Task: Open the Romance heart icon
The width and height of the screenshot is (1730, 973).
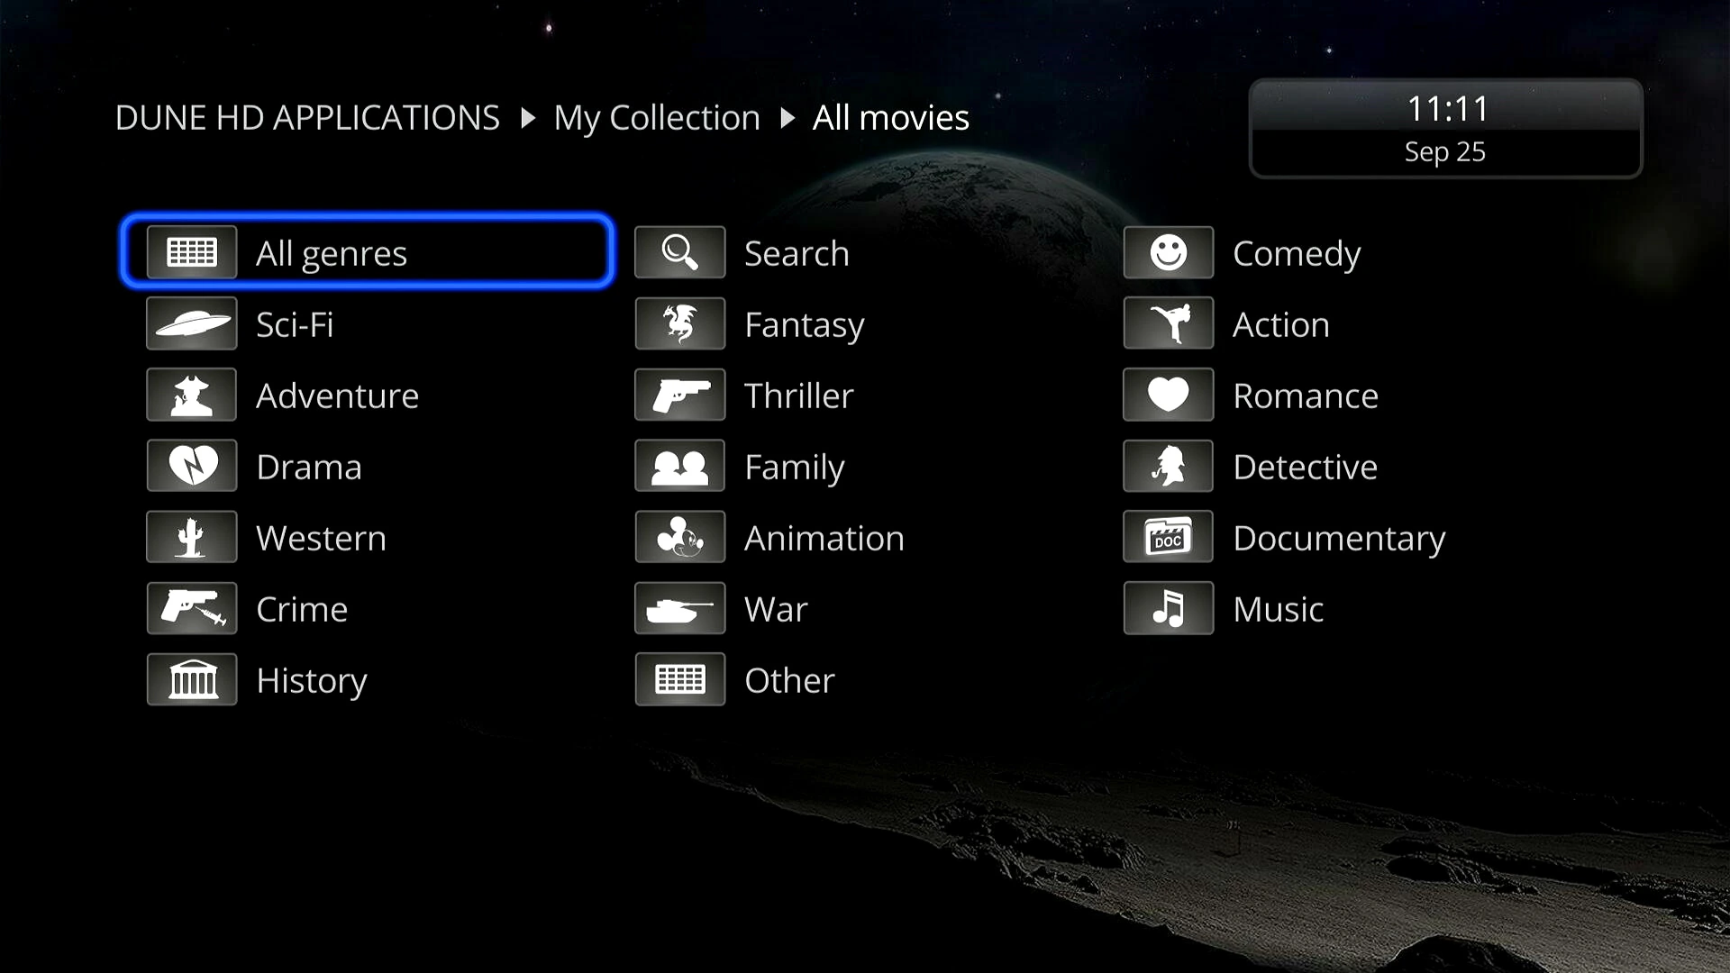Action: 1169,395
